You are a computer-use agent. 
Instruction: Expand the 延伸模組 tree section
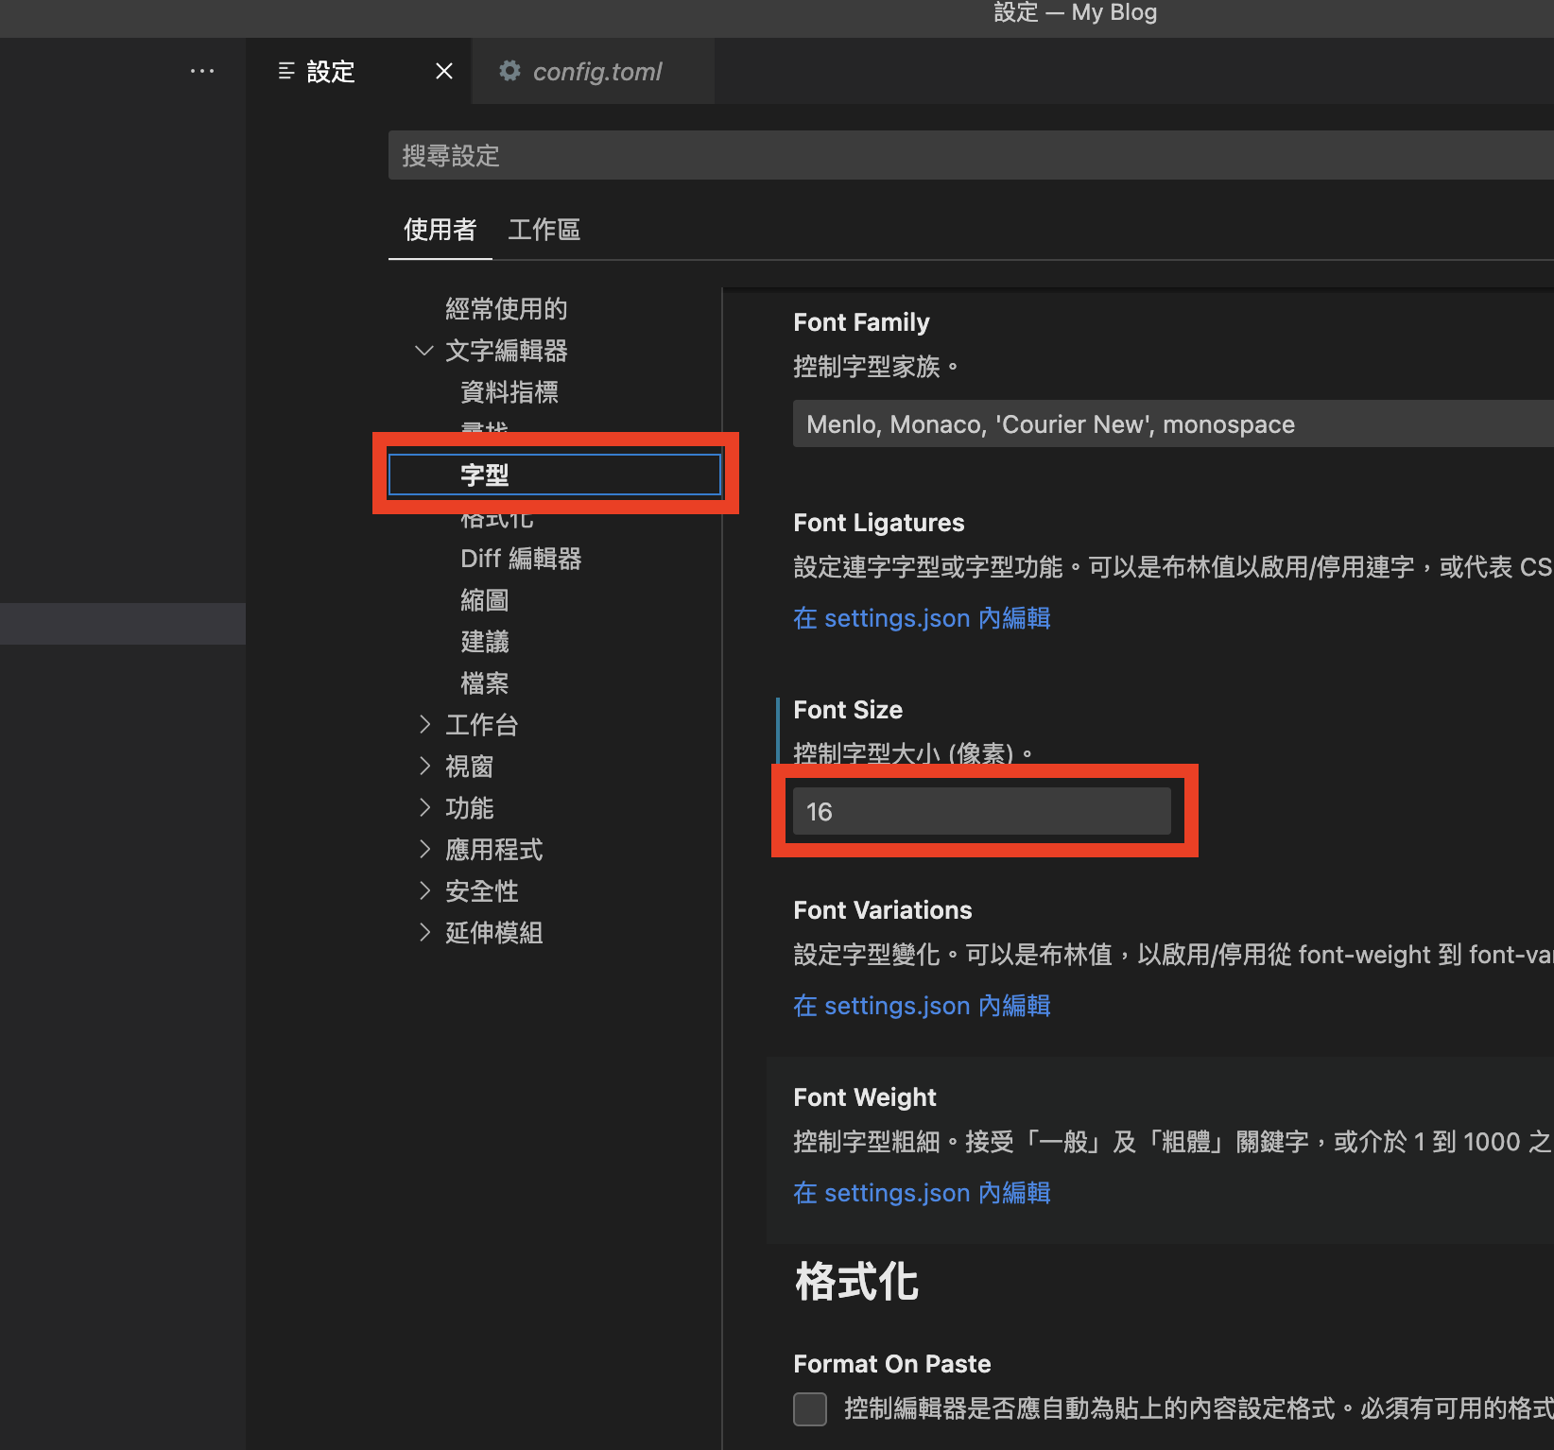[x=424, y=933]
